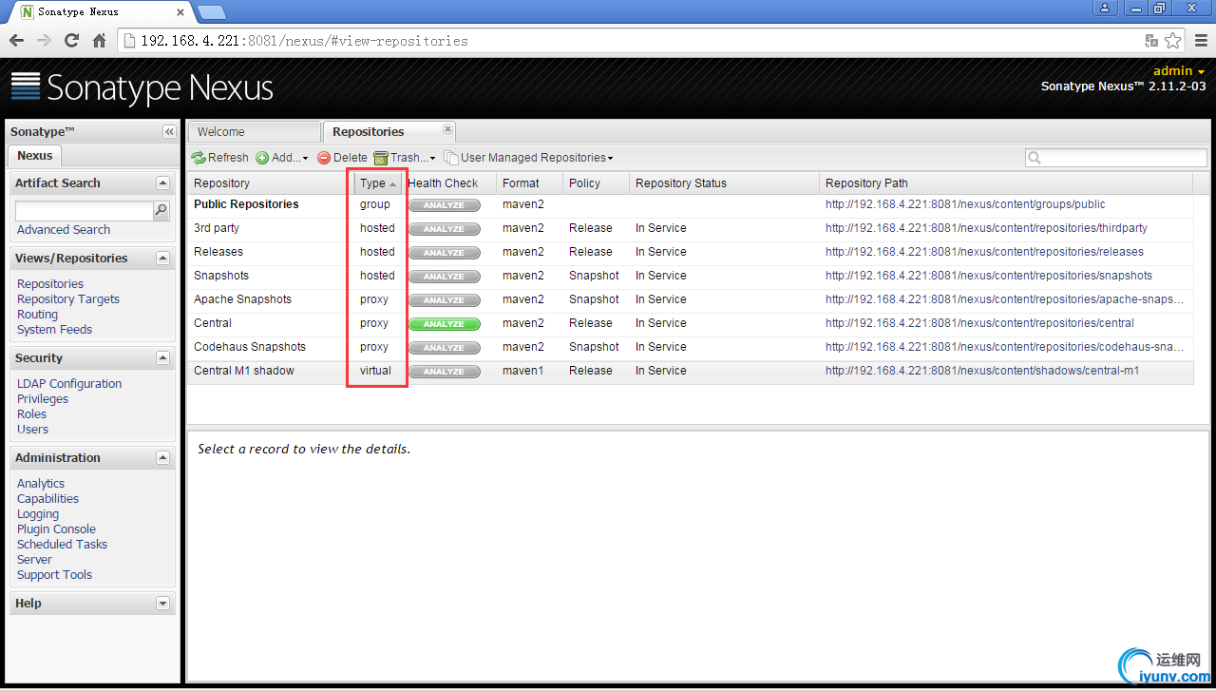Open Scheduled Tasks link
This screenshot has width=1216, height=692.
[x=62, y=545]
